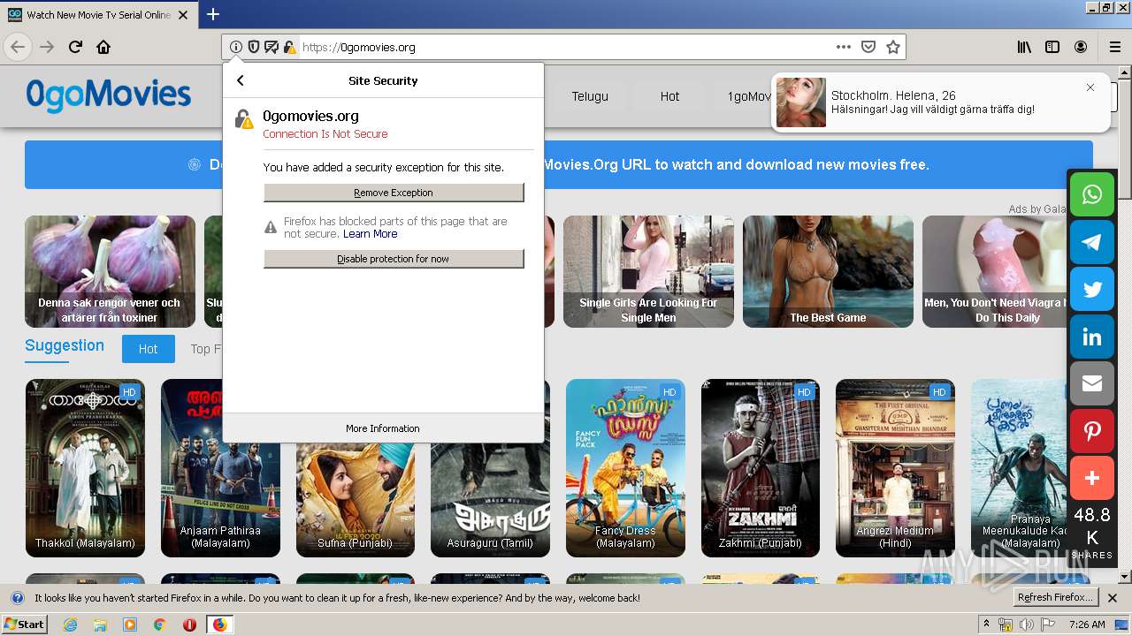
Task: Open the Telugu category
Action: click(590, 96)
